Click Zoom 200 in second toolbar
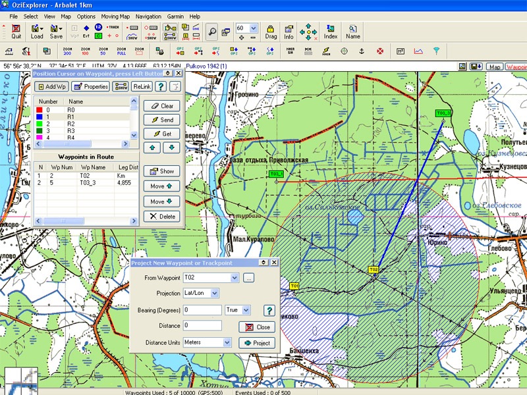Viewport: 527px width, 395px height. pos(67,51)
